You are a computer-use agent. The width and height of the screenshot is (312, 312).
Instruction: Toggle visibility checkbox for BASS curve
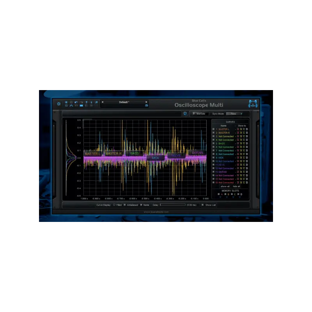point(213,143)
